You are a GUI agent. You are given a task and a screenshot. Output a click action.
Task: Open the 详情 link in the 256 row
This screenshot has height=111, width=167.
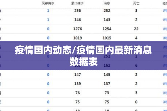pyautogui.click(x=165, y=11)
